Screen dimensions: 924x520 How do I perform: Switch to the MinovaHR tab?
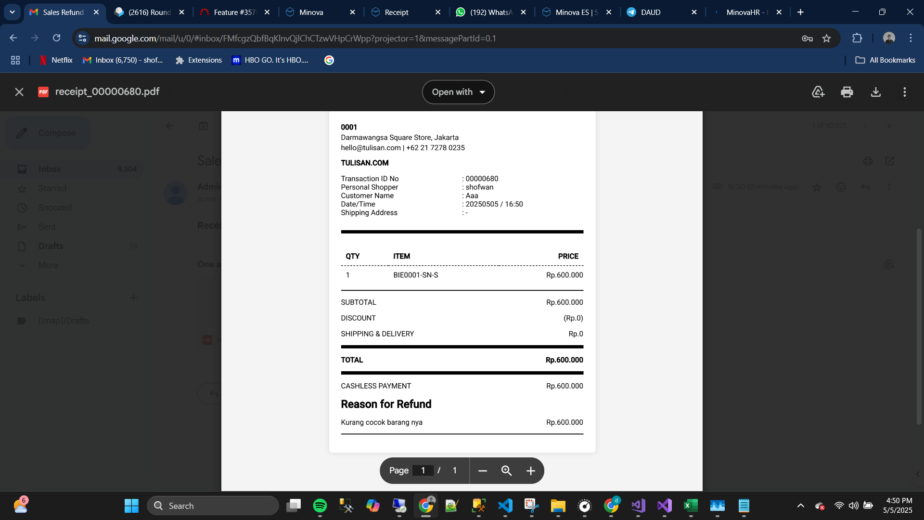tap(747, 12)
